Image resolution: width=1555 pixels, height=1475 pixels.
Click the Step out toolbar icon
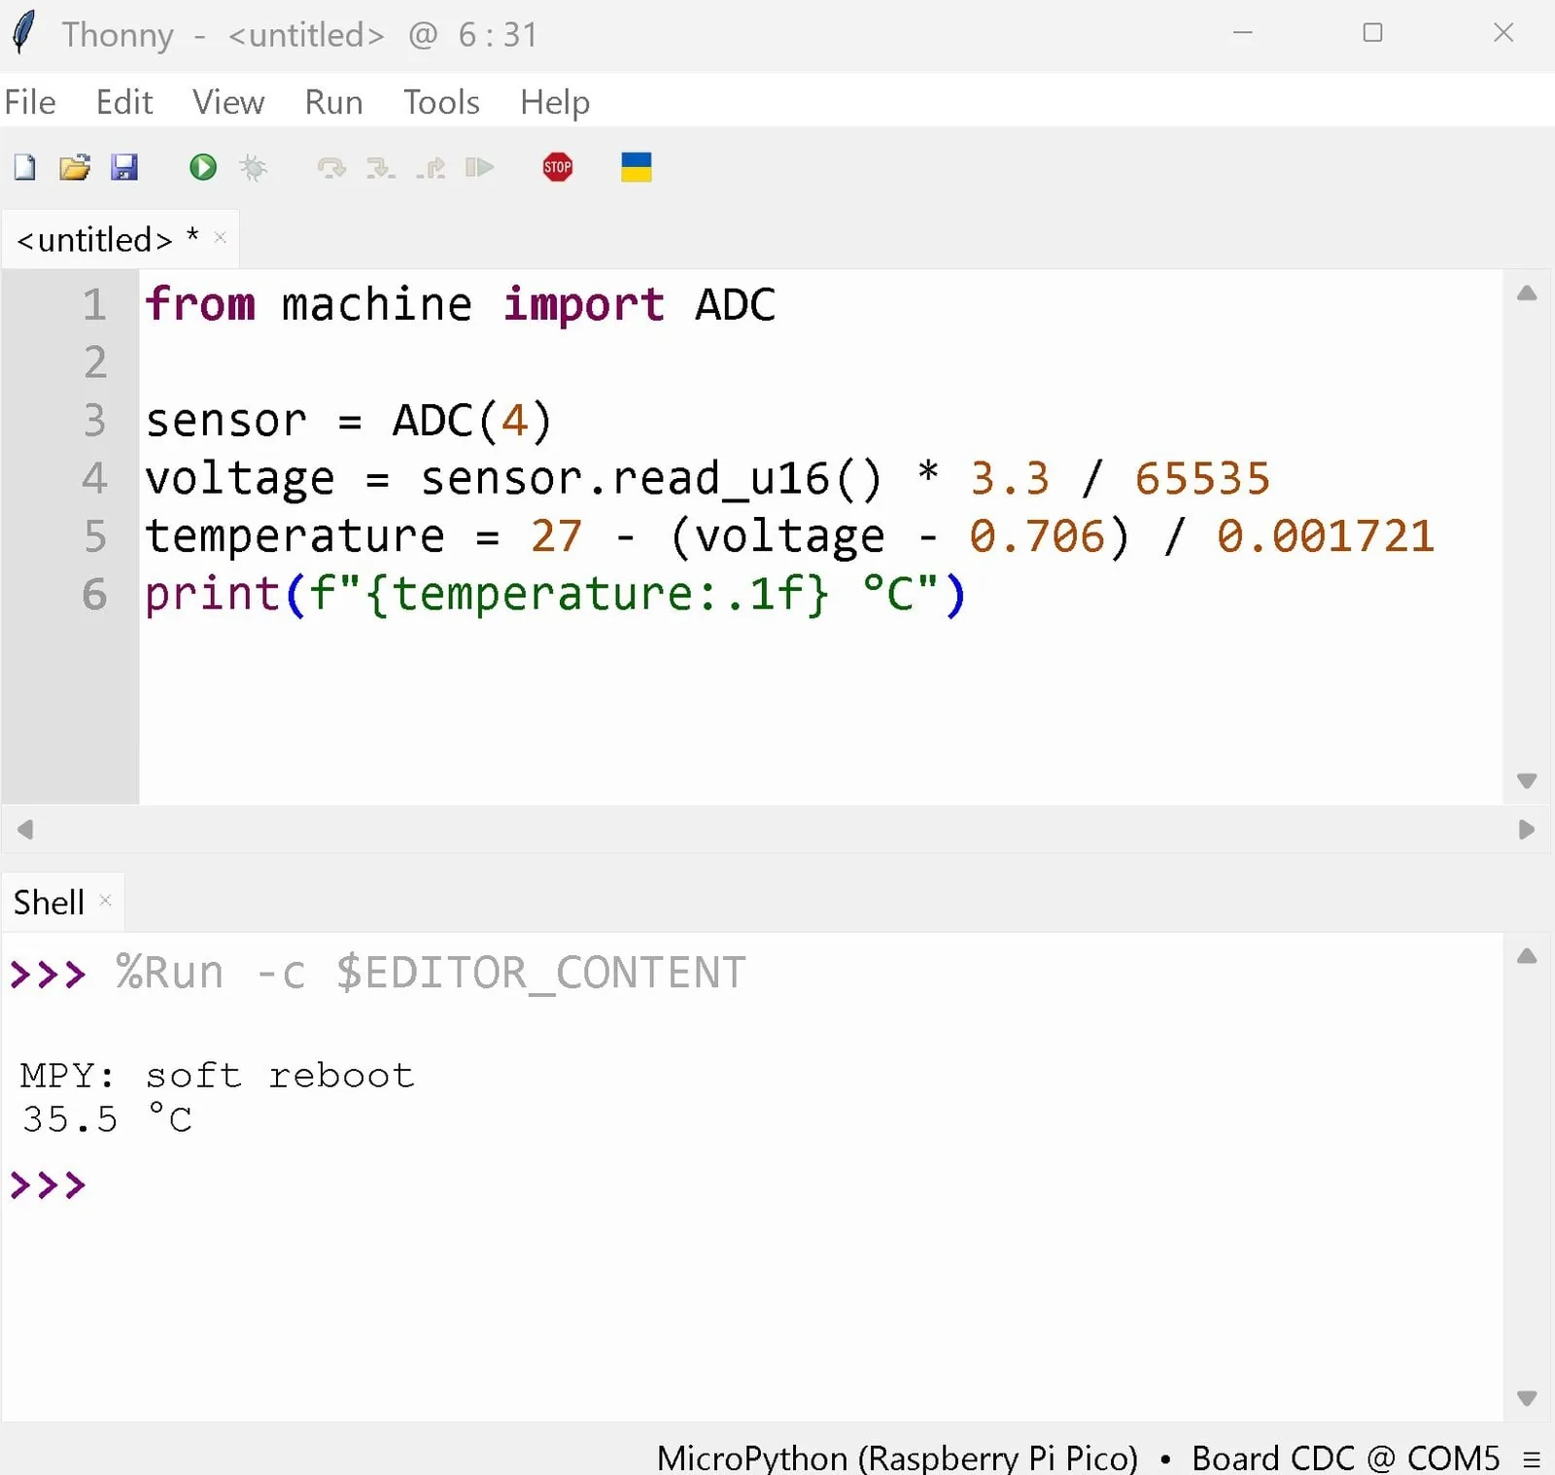pos(431,168)
